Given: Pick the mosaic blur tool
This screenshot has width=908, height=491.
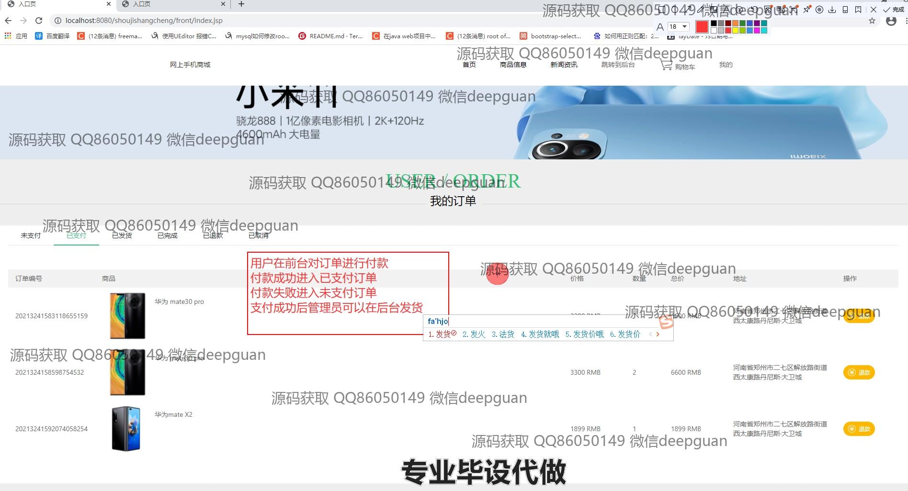Looking at the screenshot, I should click(x=714, y=10).
